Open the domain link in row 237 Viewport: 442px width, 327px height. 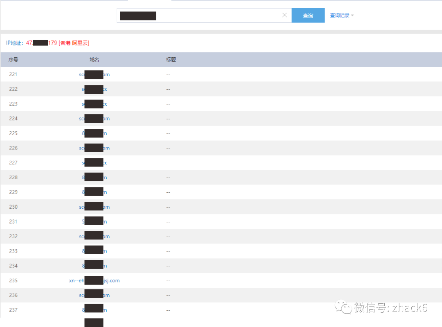(x=94, y=310)
